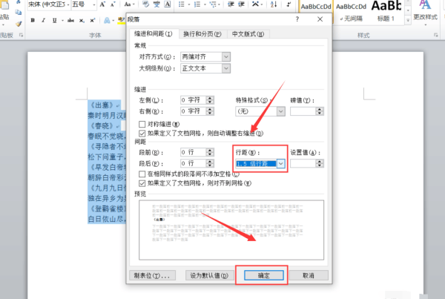Click the help question mark in dialog
445x299 pixels.
tap(296, 18)
